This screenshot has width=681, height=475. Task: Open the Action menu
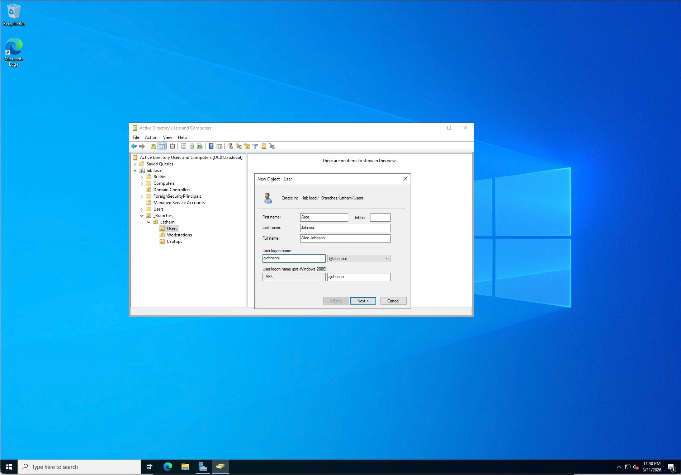[x=151, y=137]
